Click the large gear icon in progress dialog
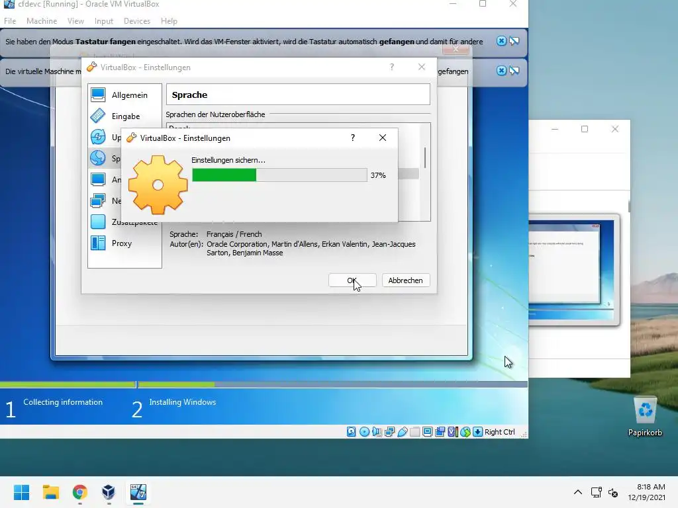Viewport: 678px width, 508px height. pos(158,185)
